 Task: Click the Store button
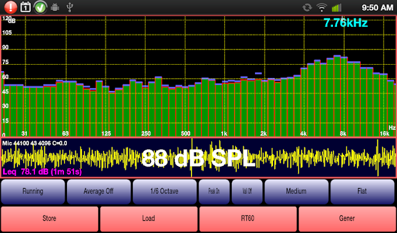(49, 219)
